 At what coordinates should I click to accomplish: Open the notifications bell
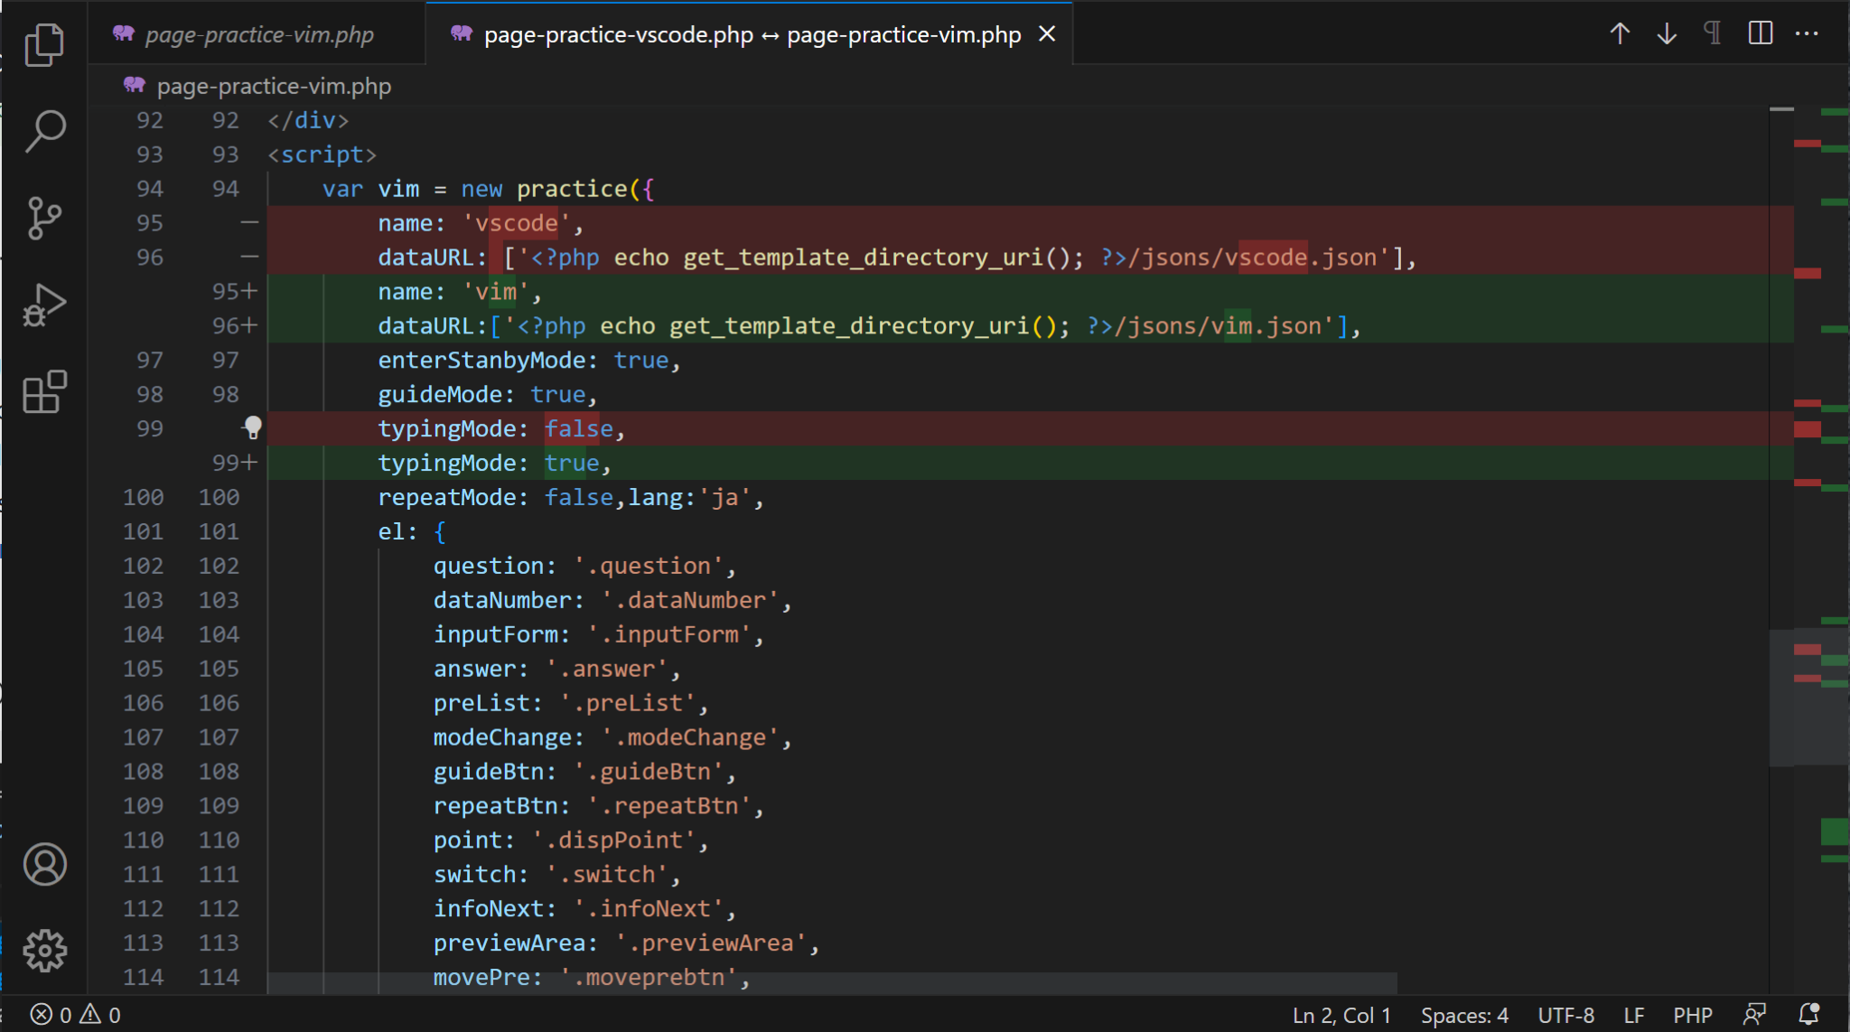tap(1808, 1015)
